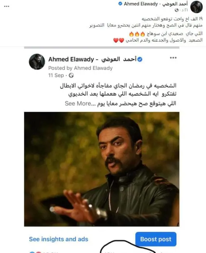Open the top Ahmed Elawady page name link
This screenshot has height=253, width=206.
(156, 4)
